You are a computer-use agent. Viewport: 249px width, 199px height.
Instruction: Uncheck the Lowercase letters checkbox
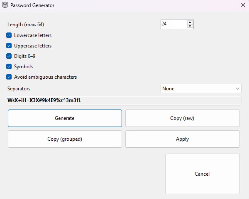coord(9,35)
